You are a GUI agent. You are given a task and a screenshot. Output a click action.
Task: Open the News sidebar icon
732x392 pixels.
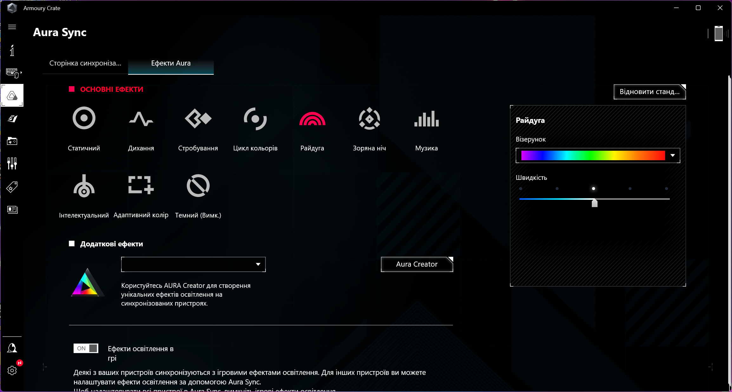[12, 209]
